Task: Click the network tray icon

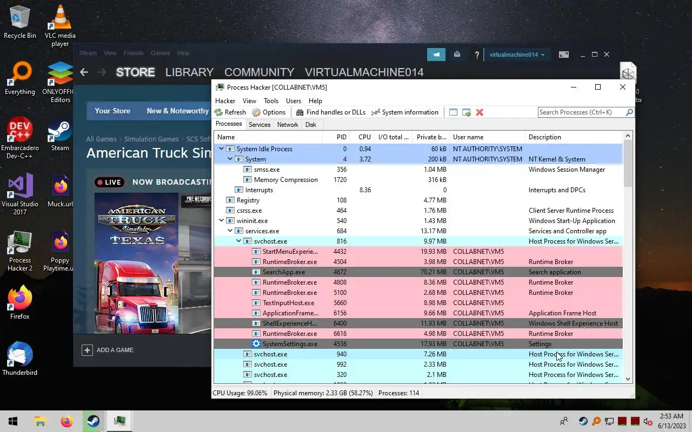Action: (609, 421)
